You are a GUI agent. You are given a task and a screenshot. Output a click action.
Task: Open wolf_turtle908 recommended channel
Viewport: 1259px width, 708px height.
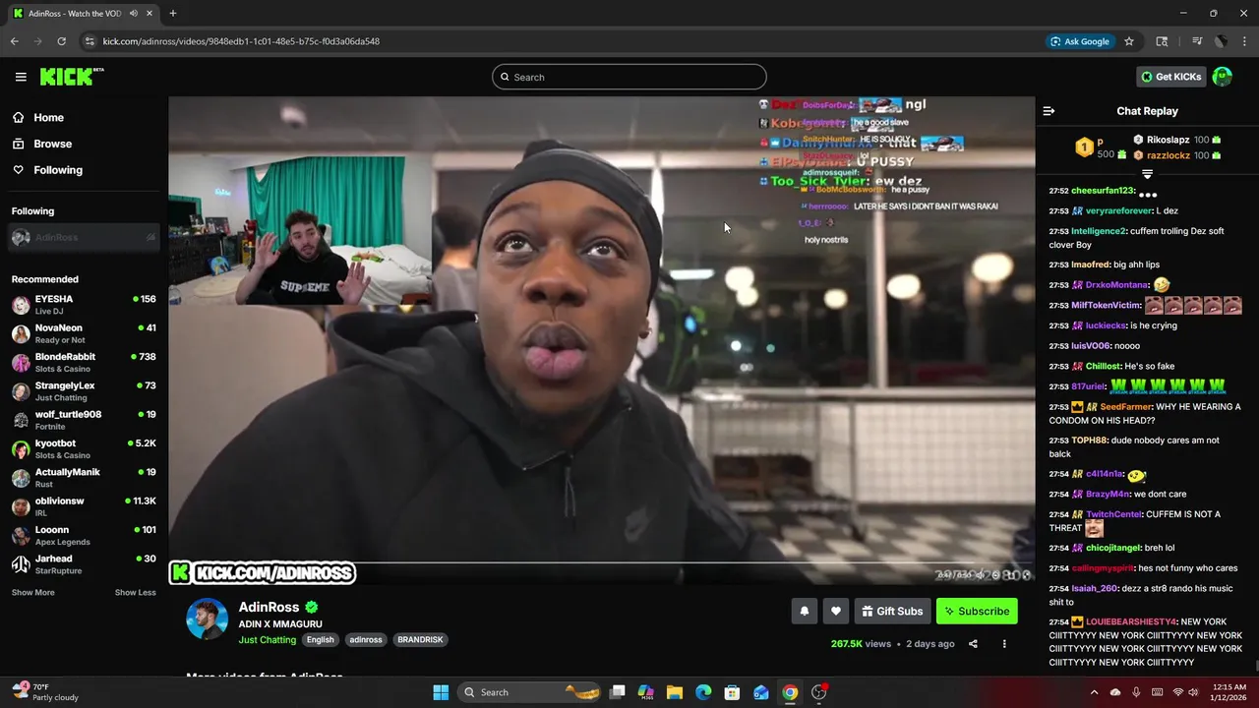coord(84,420)
